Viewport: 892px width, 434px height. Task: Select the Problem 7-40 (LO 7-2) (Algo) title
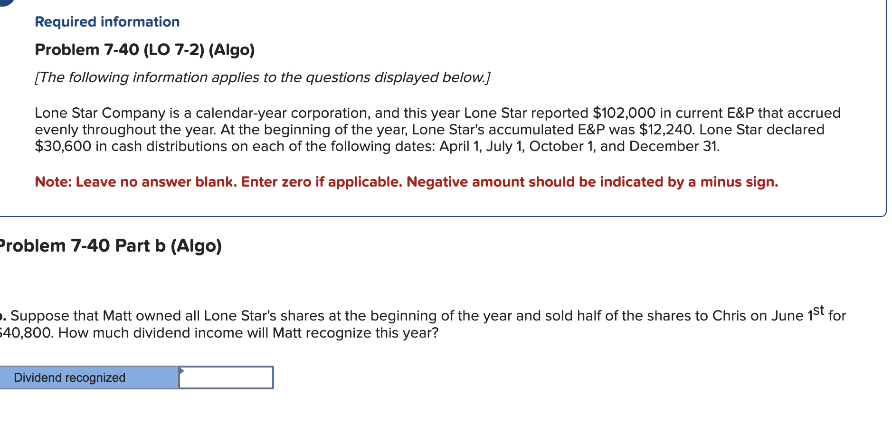pos(144,49)
